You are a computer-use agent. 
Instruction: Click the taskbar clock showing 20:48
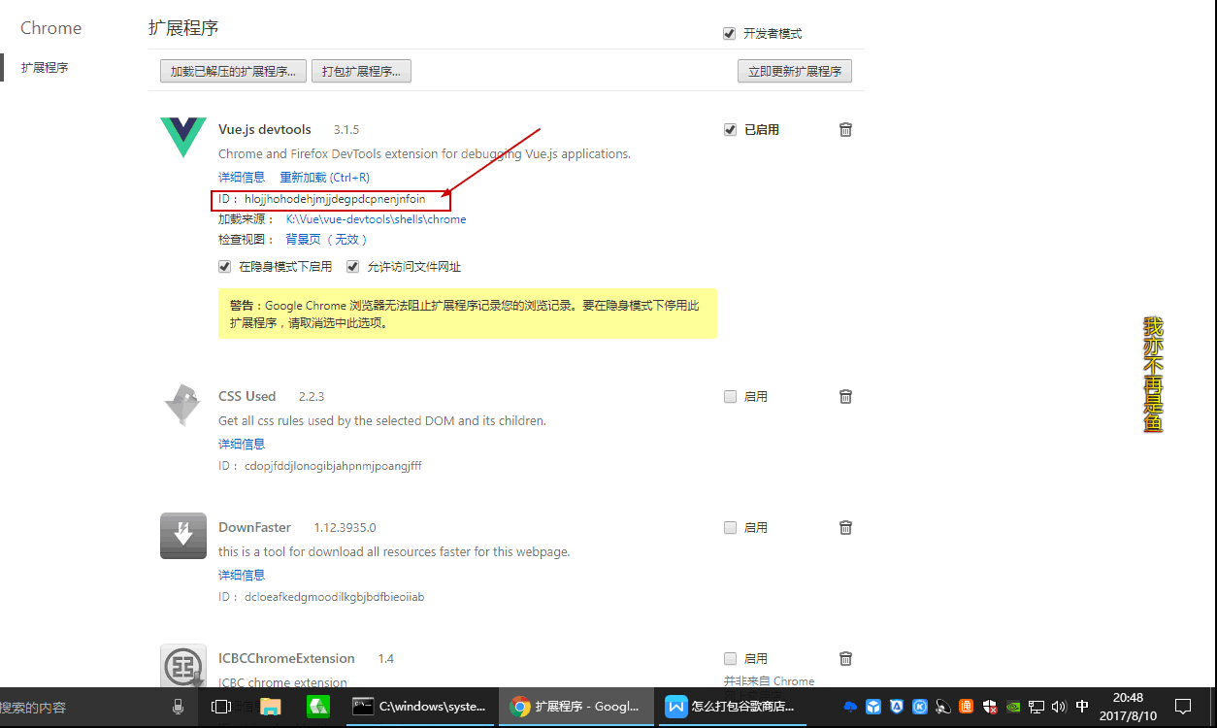pyautogui.click(x=1128, y=707)
